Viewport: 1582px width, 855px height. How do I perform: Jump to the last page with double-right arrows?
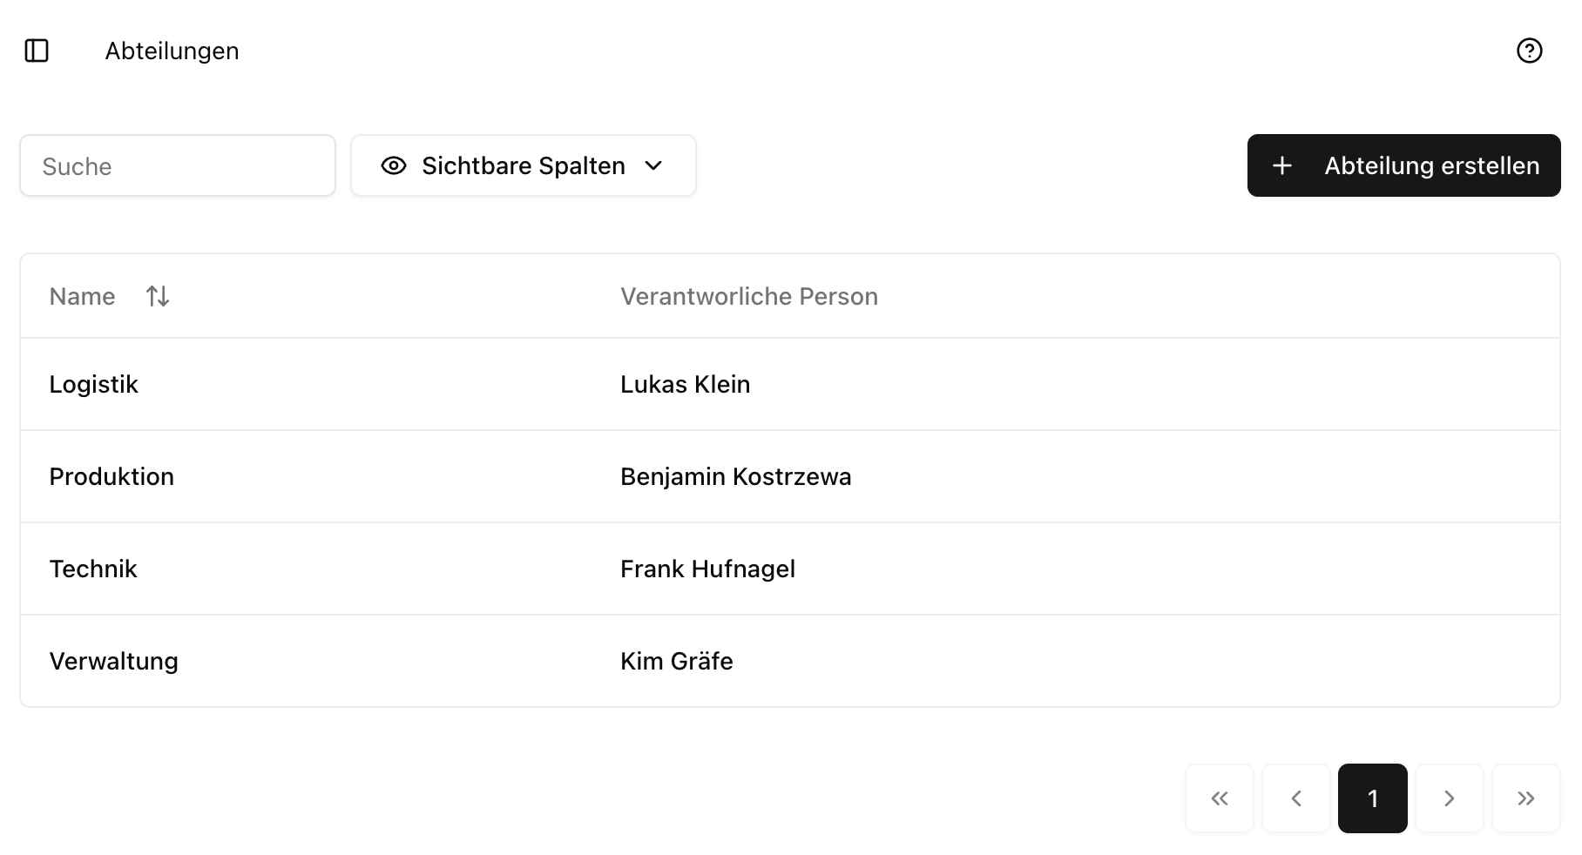coord(1525,798)
